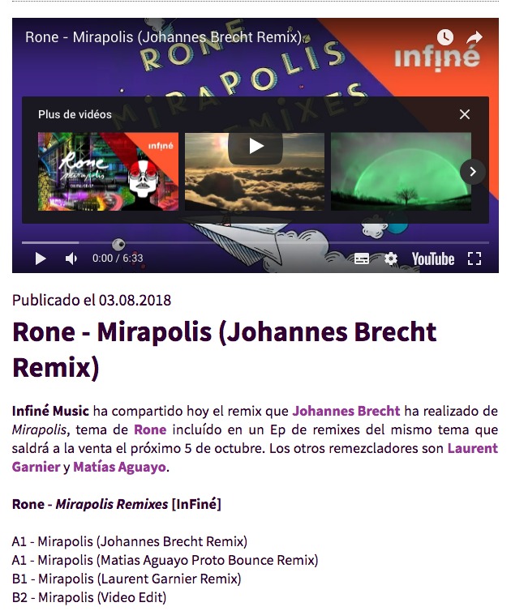The height and width of the screenshot is (611, 511).
Task: Enter fullscreen mode on the video
Action: click(474, 258)
